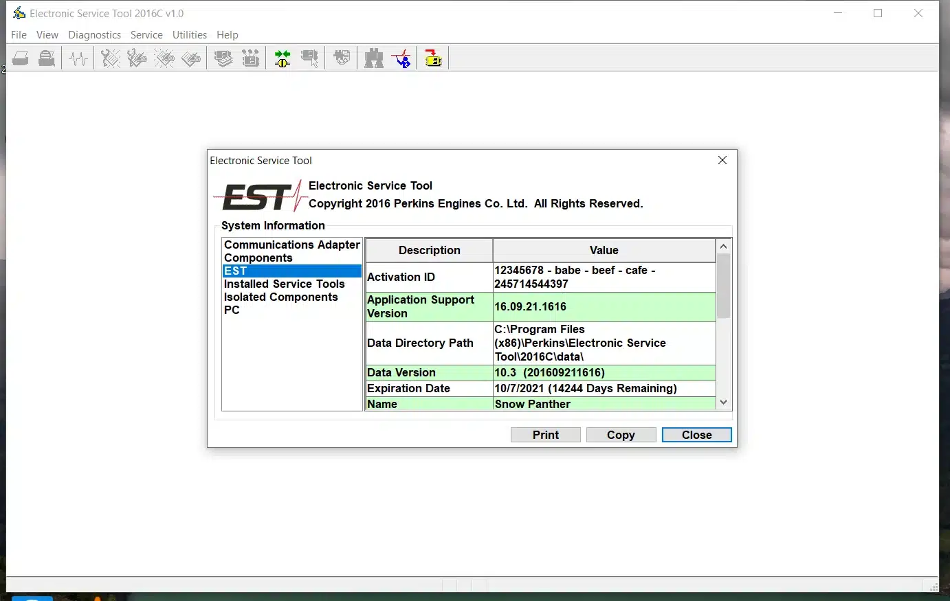Select the PC list entry
Screen dimensions: 950x601
(232, 310)
